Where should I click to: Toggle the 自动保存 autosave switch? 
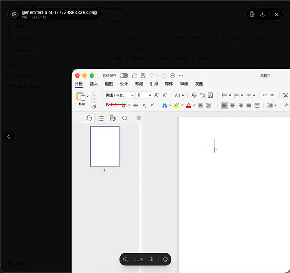coord(124,75)
